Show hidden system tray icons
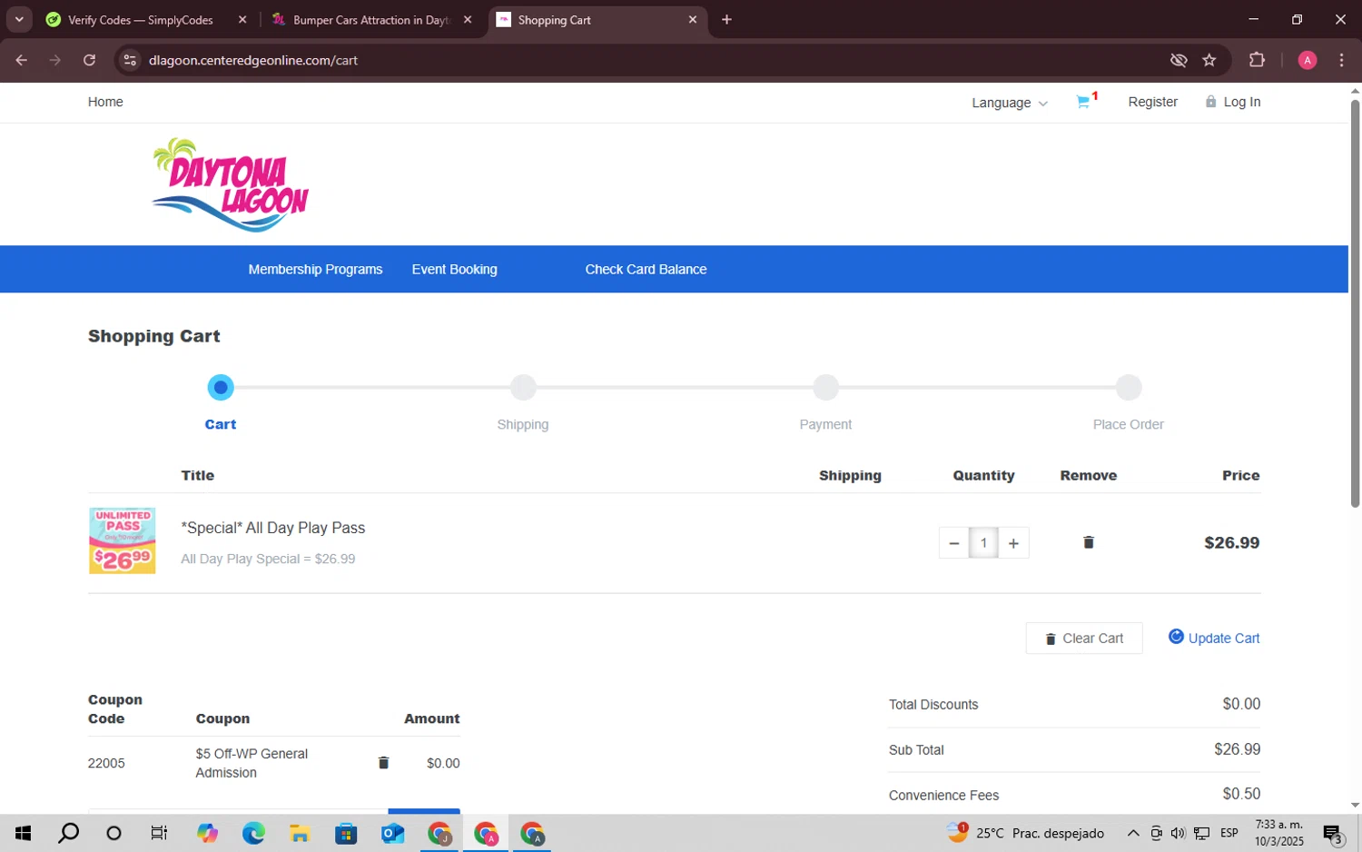1362x852 pixels. pos(1133,833)
